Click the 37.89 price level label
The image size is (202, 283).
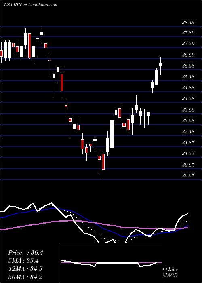pyautogui.click(x=188, y=33)
